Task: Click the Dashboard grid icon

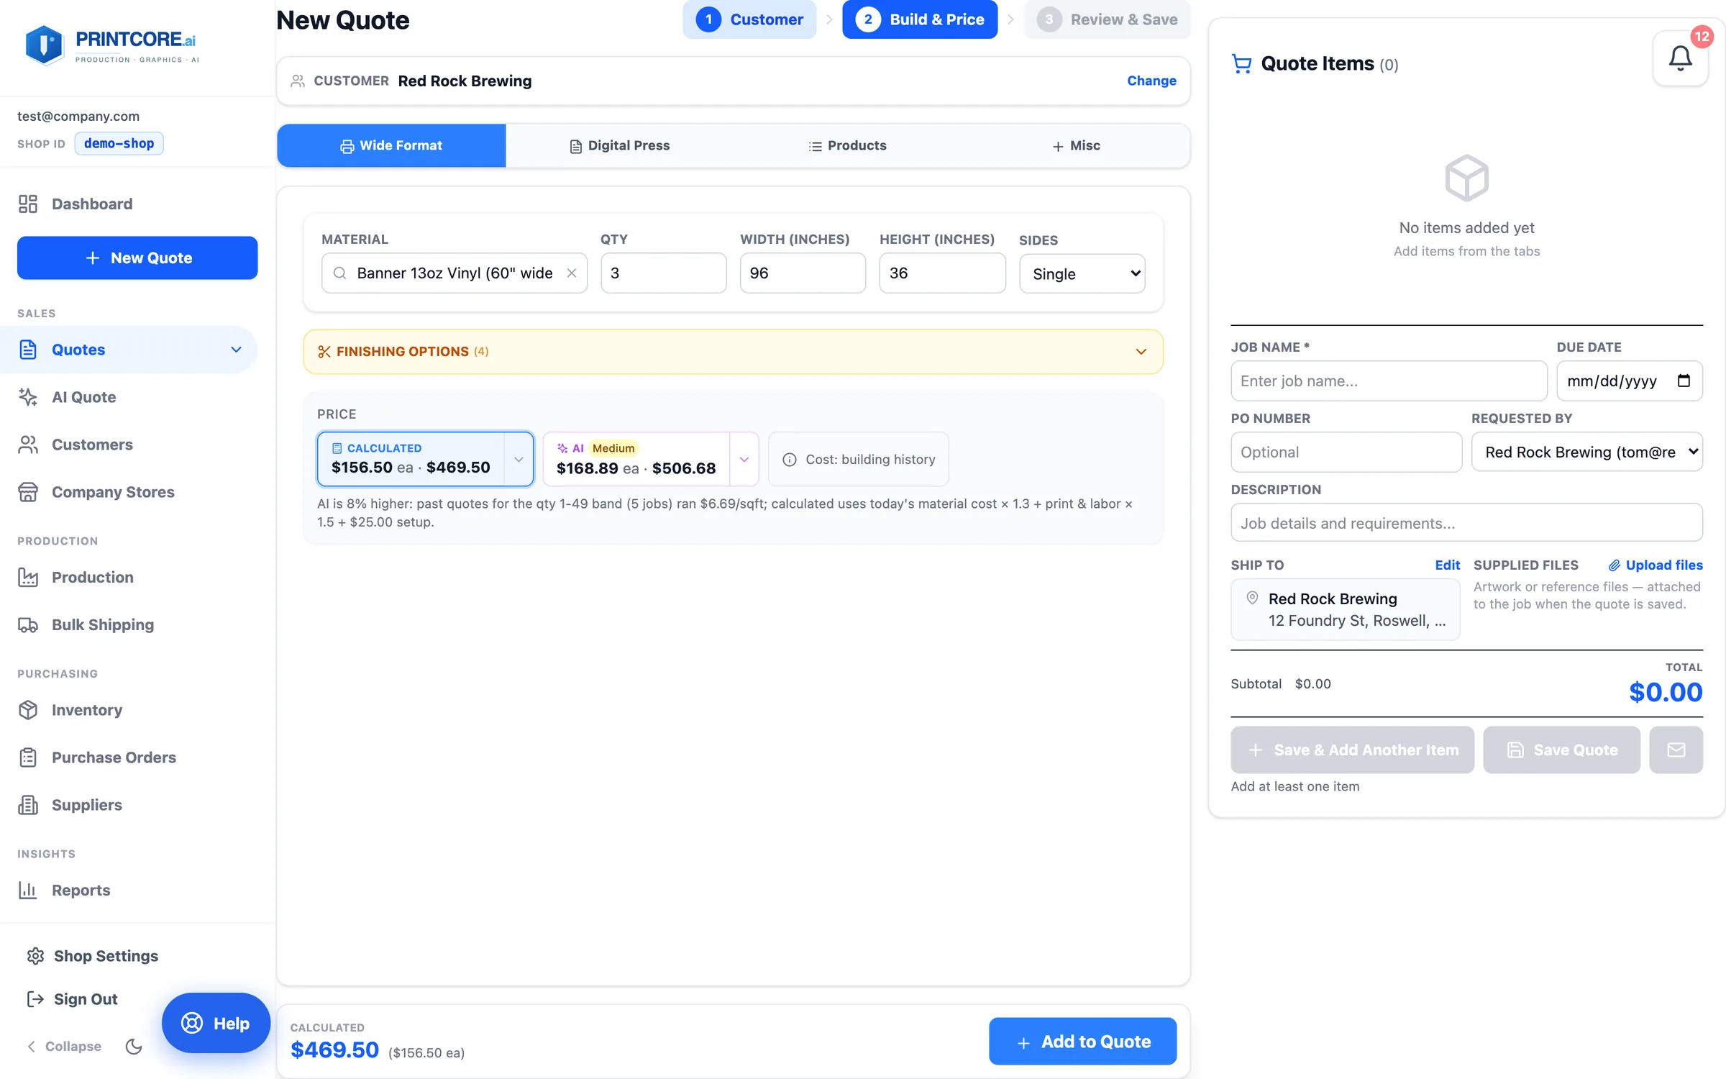Action: [x=28, y=204]
